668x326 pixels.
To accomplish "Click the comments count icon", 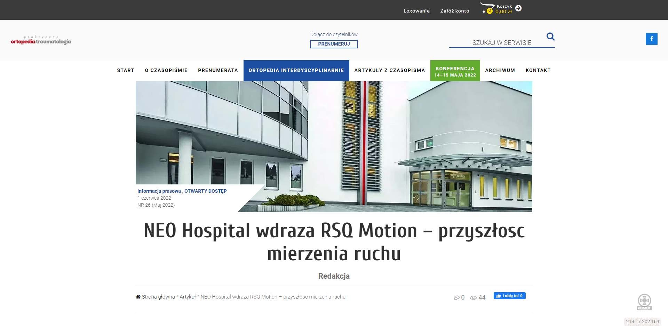I will click(x=456, y=297).
